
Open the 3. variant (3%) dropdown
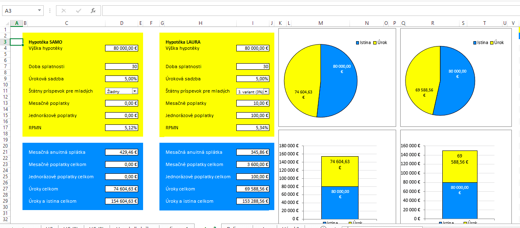coord(266,91)
